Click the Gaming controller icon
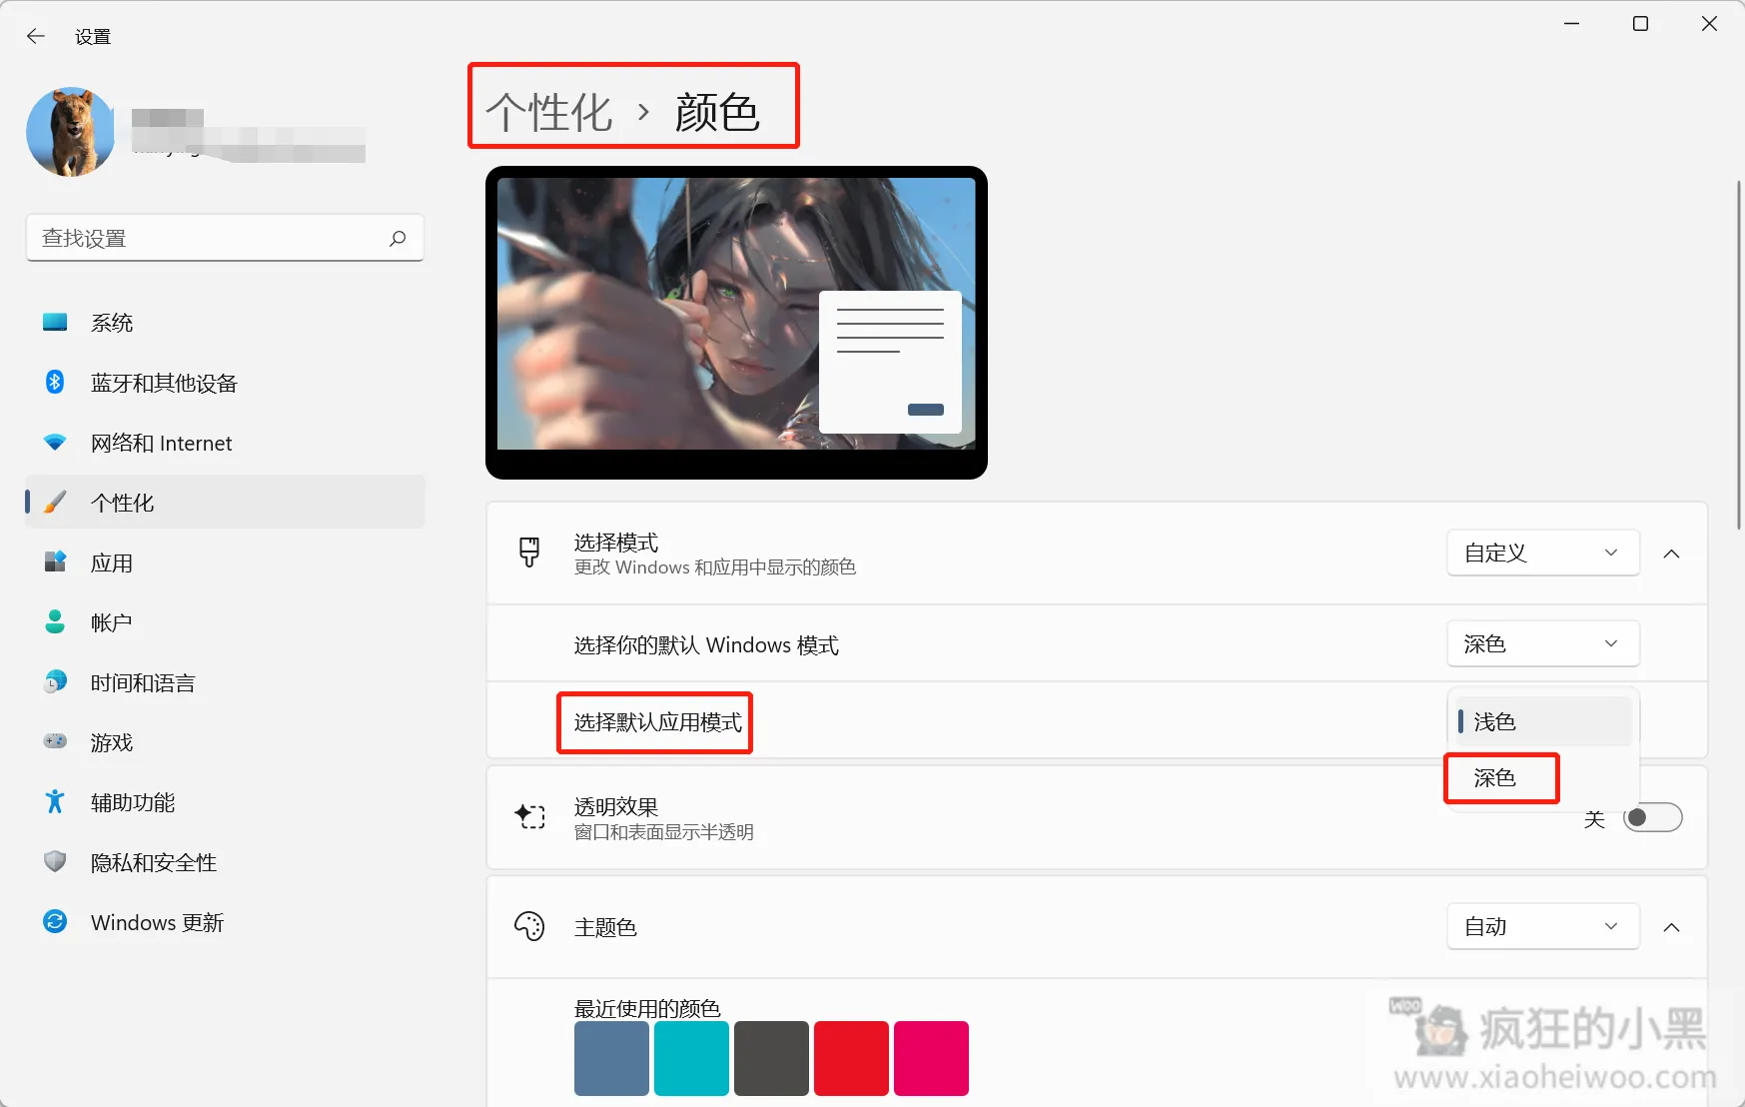Screen dimensions: 1745x1107 [x=55, y=741]
